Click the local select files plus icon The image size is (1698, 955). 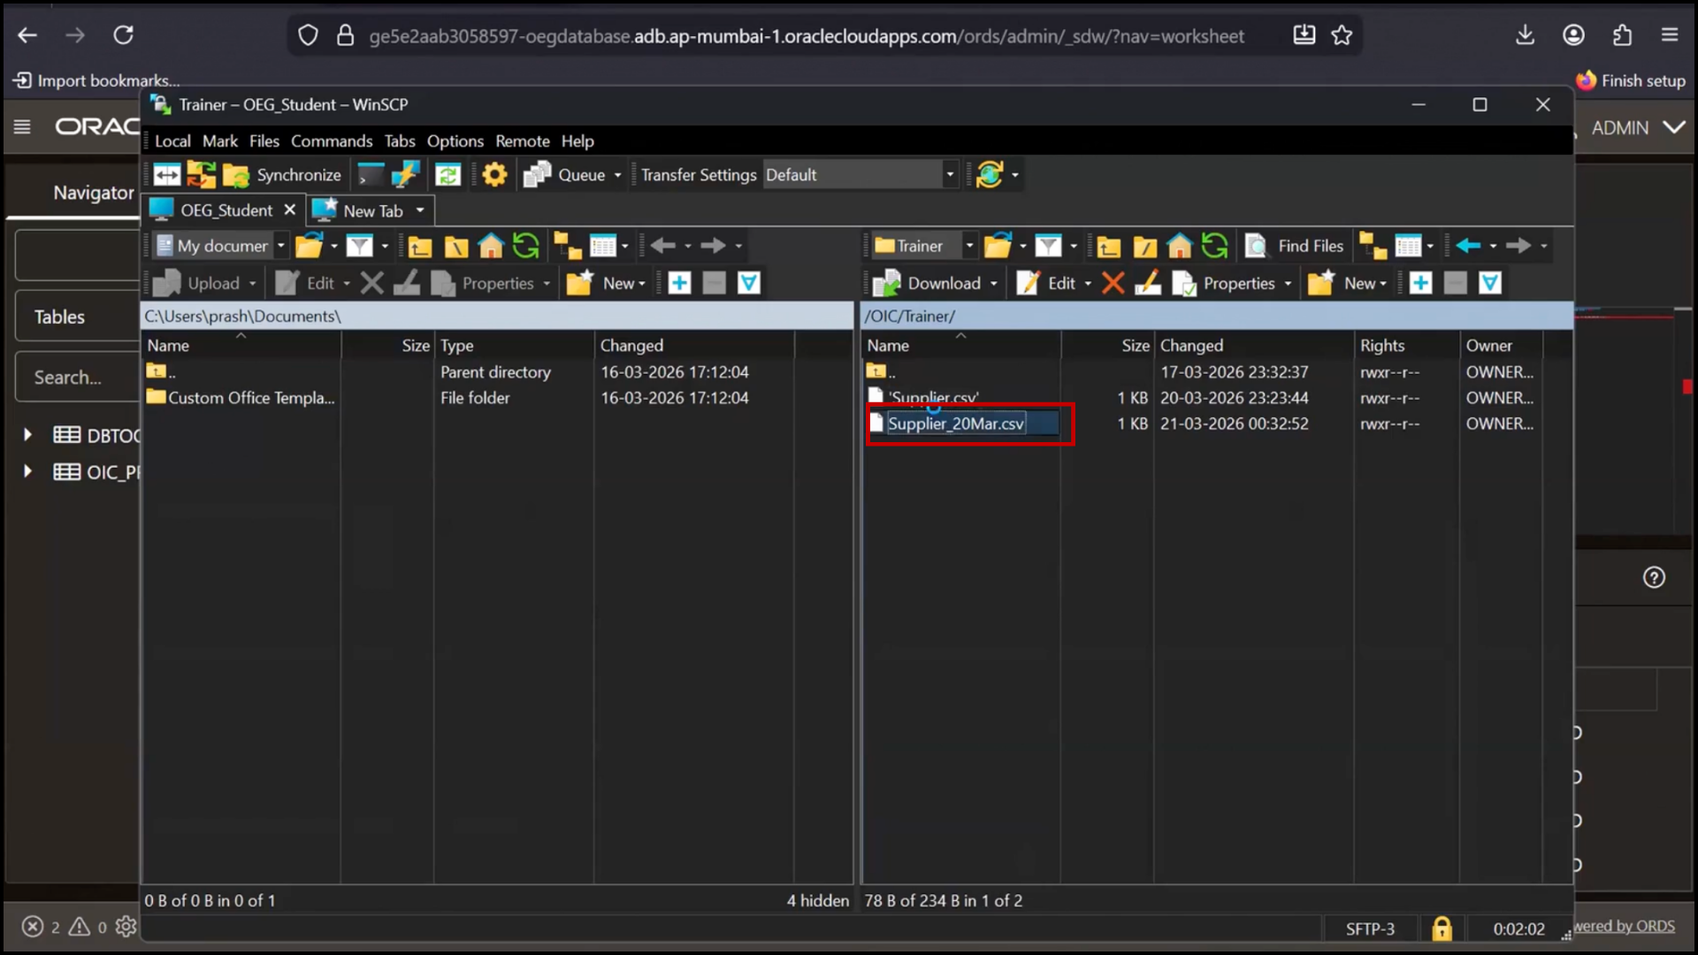[679, 283]
